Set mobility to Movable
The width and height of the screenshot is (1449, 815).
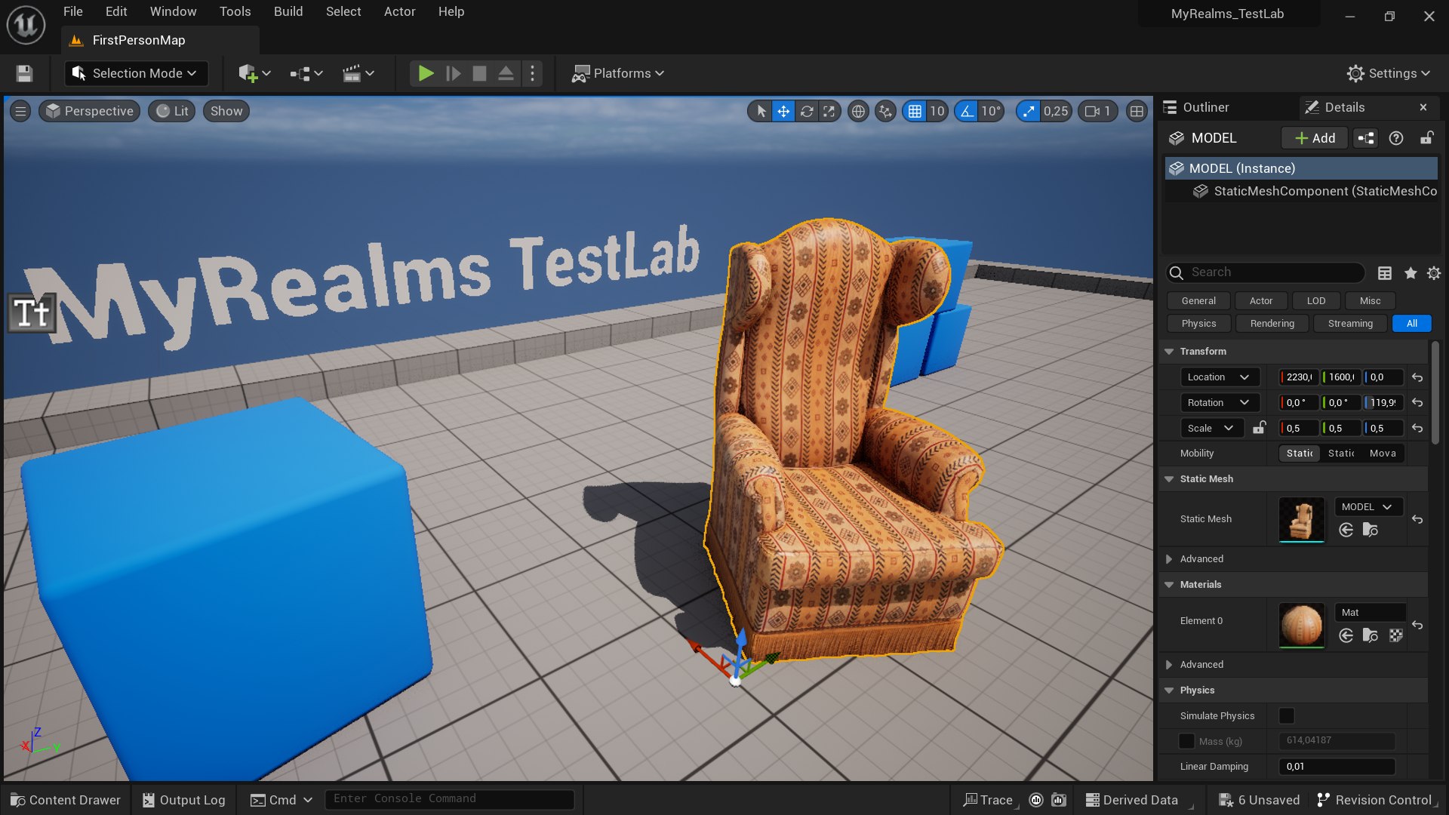coord(1383,453)
